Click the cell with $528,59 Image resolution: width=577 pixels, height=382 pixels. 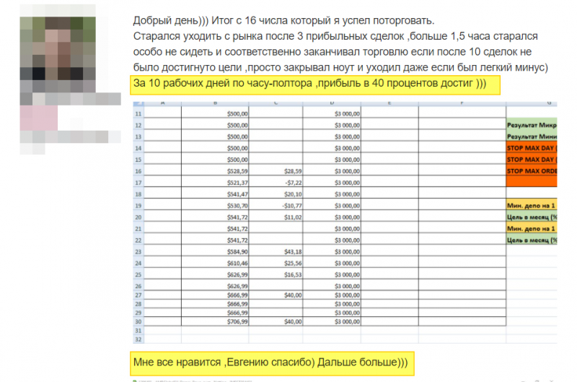tap(215, 171)
